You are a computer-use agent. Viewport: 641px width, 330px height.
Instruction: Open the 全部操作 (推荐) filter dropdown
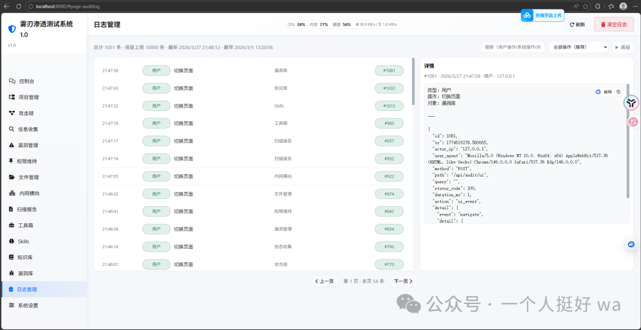point(579,47)
